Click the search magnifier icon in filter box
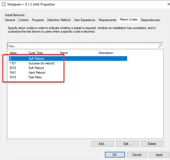The image size is (170, 160). [160, 46]
